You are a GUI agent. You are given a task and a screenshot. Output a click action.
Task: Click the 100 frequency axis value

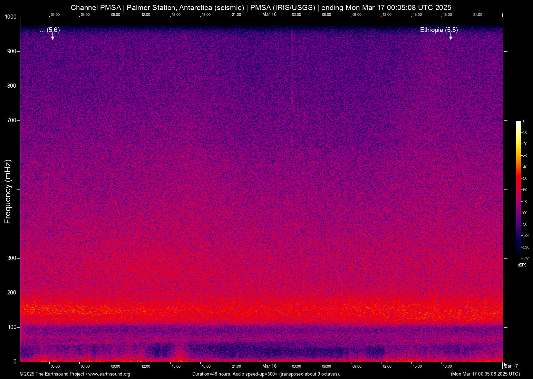12,327
